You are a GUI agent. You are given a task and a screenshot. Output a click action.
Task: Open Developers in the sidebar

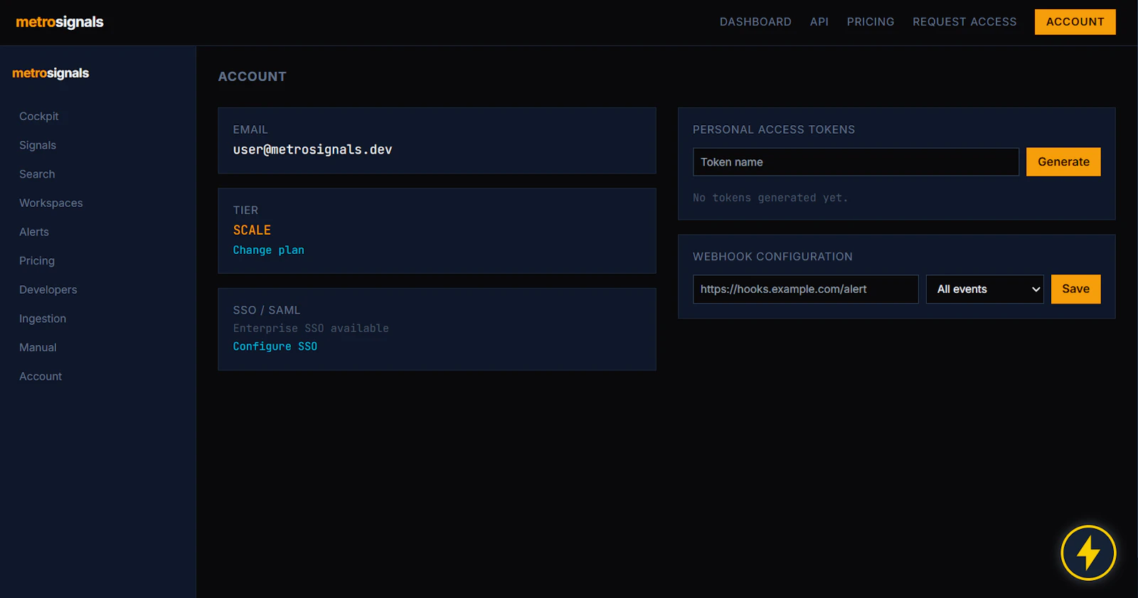click(48, 290)
